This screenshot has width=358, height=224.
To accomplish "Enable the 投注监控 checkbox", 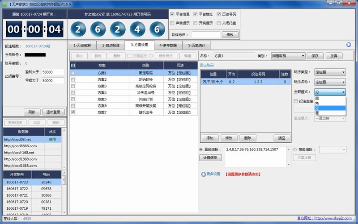I will pyautogui.click(x=296, y=101).
